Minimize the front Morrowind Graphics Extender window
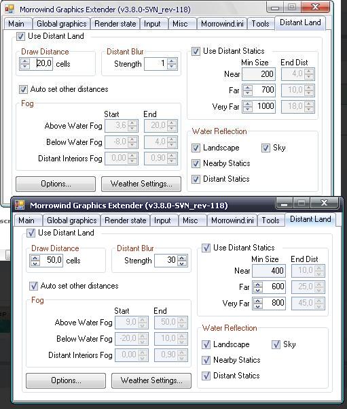 pyautogui.click(x=285, y=203)
